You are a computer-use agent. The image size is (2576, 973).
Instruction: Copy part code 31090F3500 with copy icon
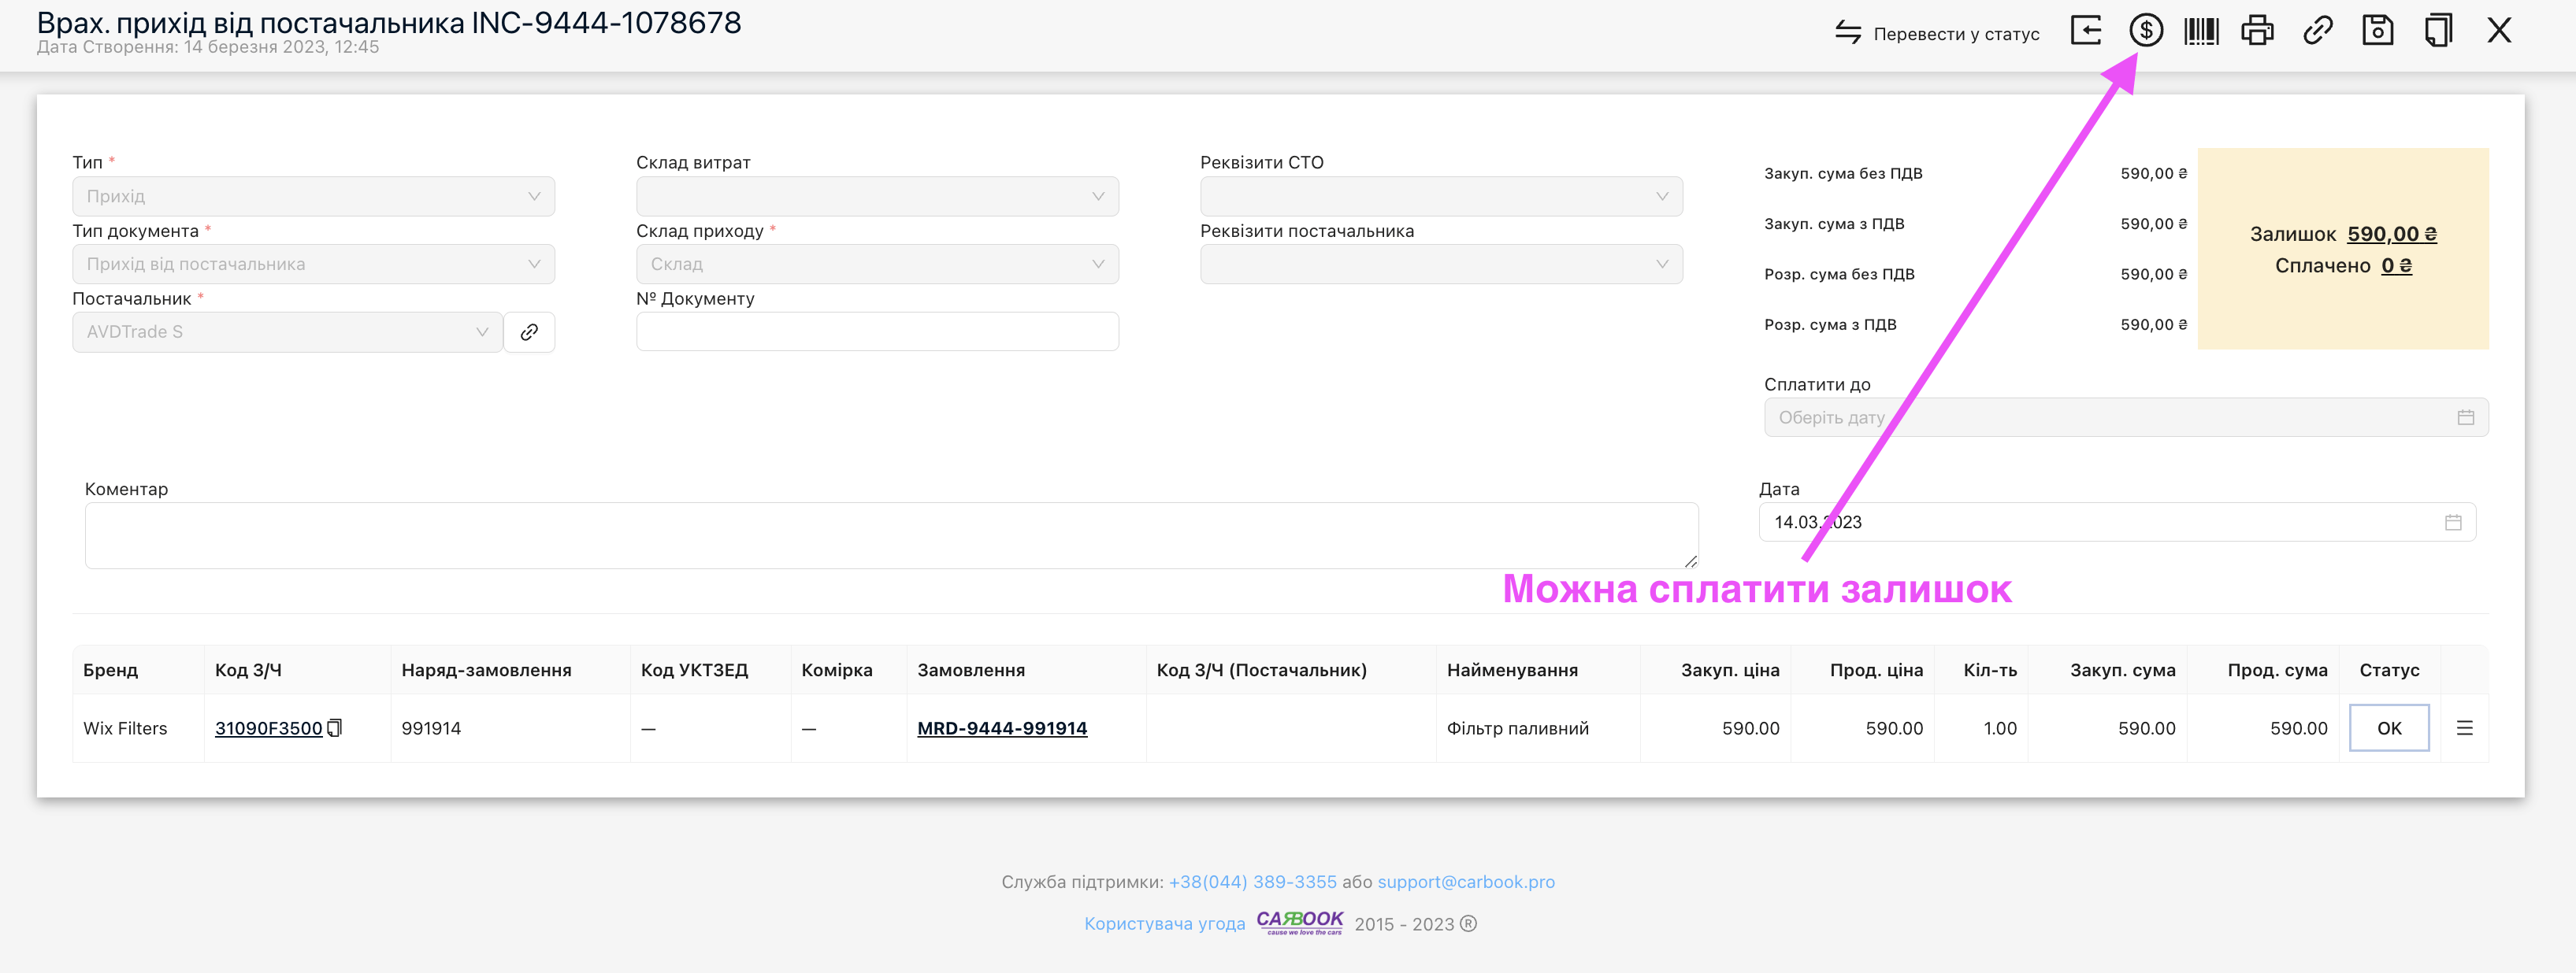click(335, 728)
